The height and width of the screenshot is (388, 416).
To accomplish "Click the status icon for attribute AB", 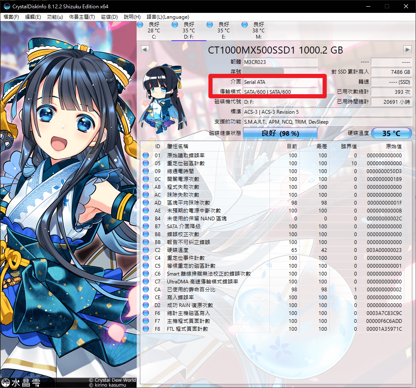I will tap(146, 187).
